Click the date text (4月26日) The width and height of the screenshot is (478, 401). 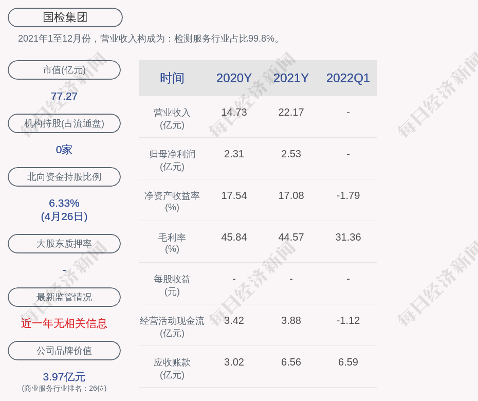tap(64, 216)
